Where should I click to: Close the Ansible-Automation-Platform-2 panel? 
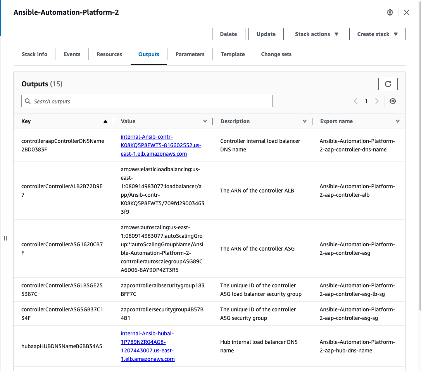407,12
